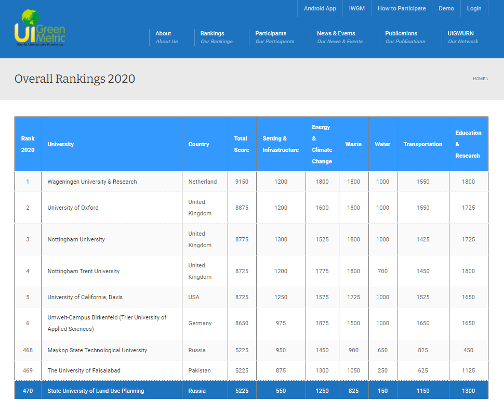Click the Total Score column header
This screenshot has height=411, width=504.
(242, 144)
